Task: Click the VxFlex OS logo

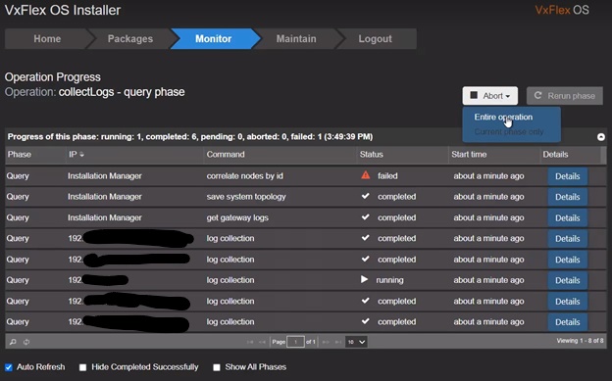Action: (562, 10)
